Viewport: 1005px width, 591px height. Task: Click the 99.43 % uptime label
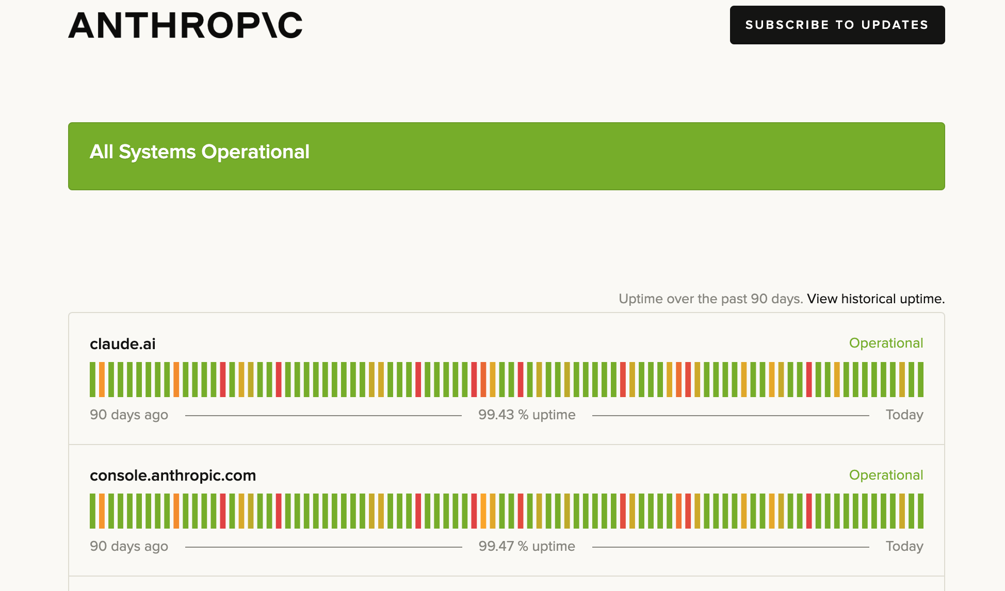pyautogui.click(x=527, y=415)
